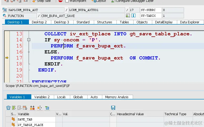The width and height of the screenshot is (204, 127).
Task: Open the Tables tab
Action: [x=124, y=22]
